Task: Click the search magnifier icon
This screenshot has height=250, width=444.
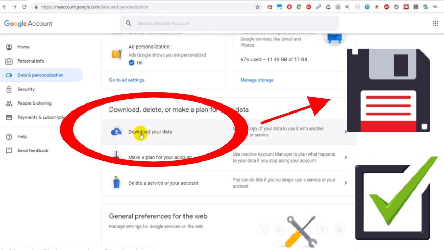Action: click(x=129, y=23)
